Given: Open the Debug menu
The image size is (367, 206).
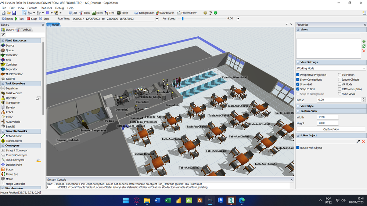Looking at the screenshot, I should pos(60,8).
